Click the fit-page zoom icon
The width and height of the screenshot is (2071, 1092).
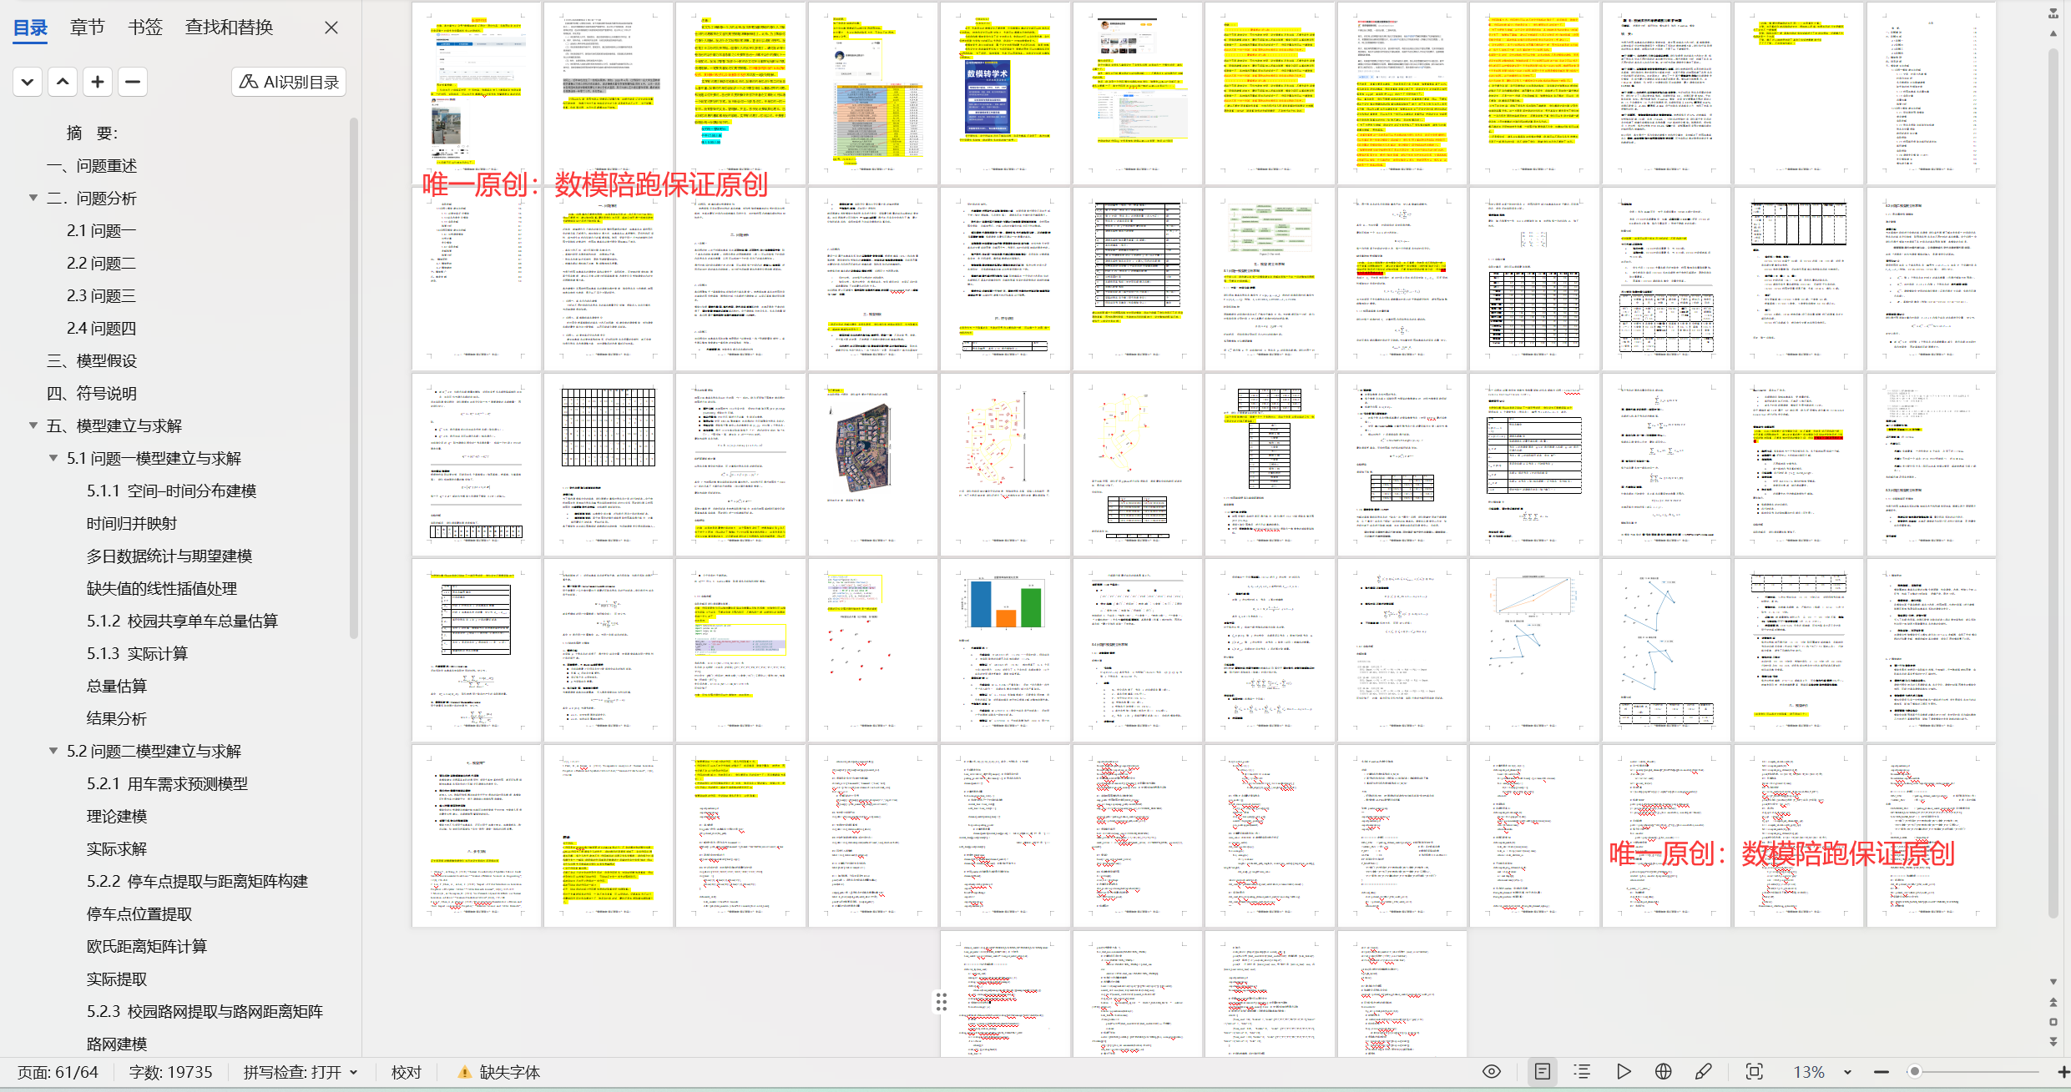pyautogui.click(x=1755, y=1072)
